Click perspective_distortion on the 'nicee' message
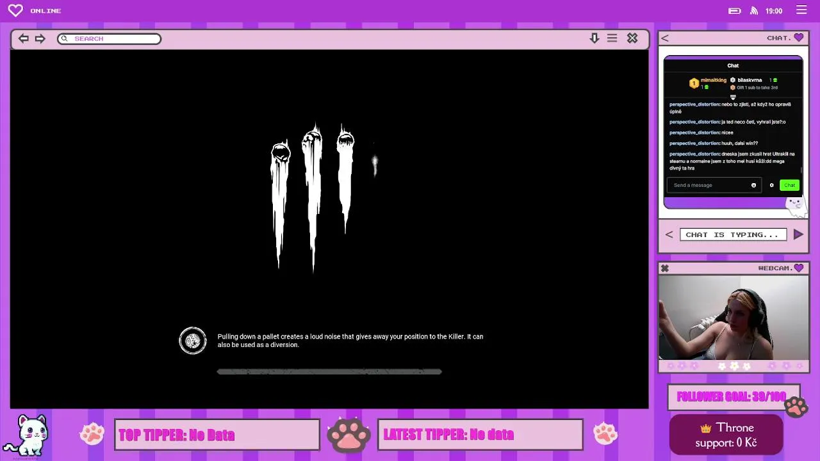The height and width of the screenshot is (461, 820). point(694,133)
